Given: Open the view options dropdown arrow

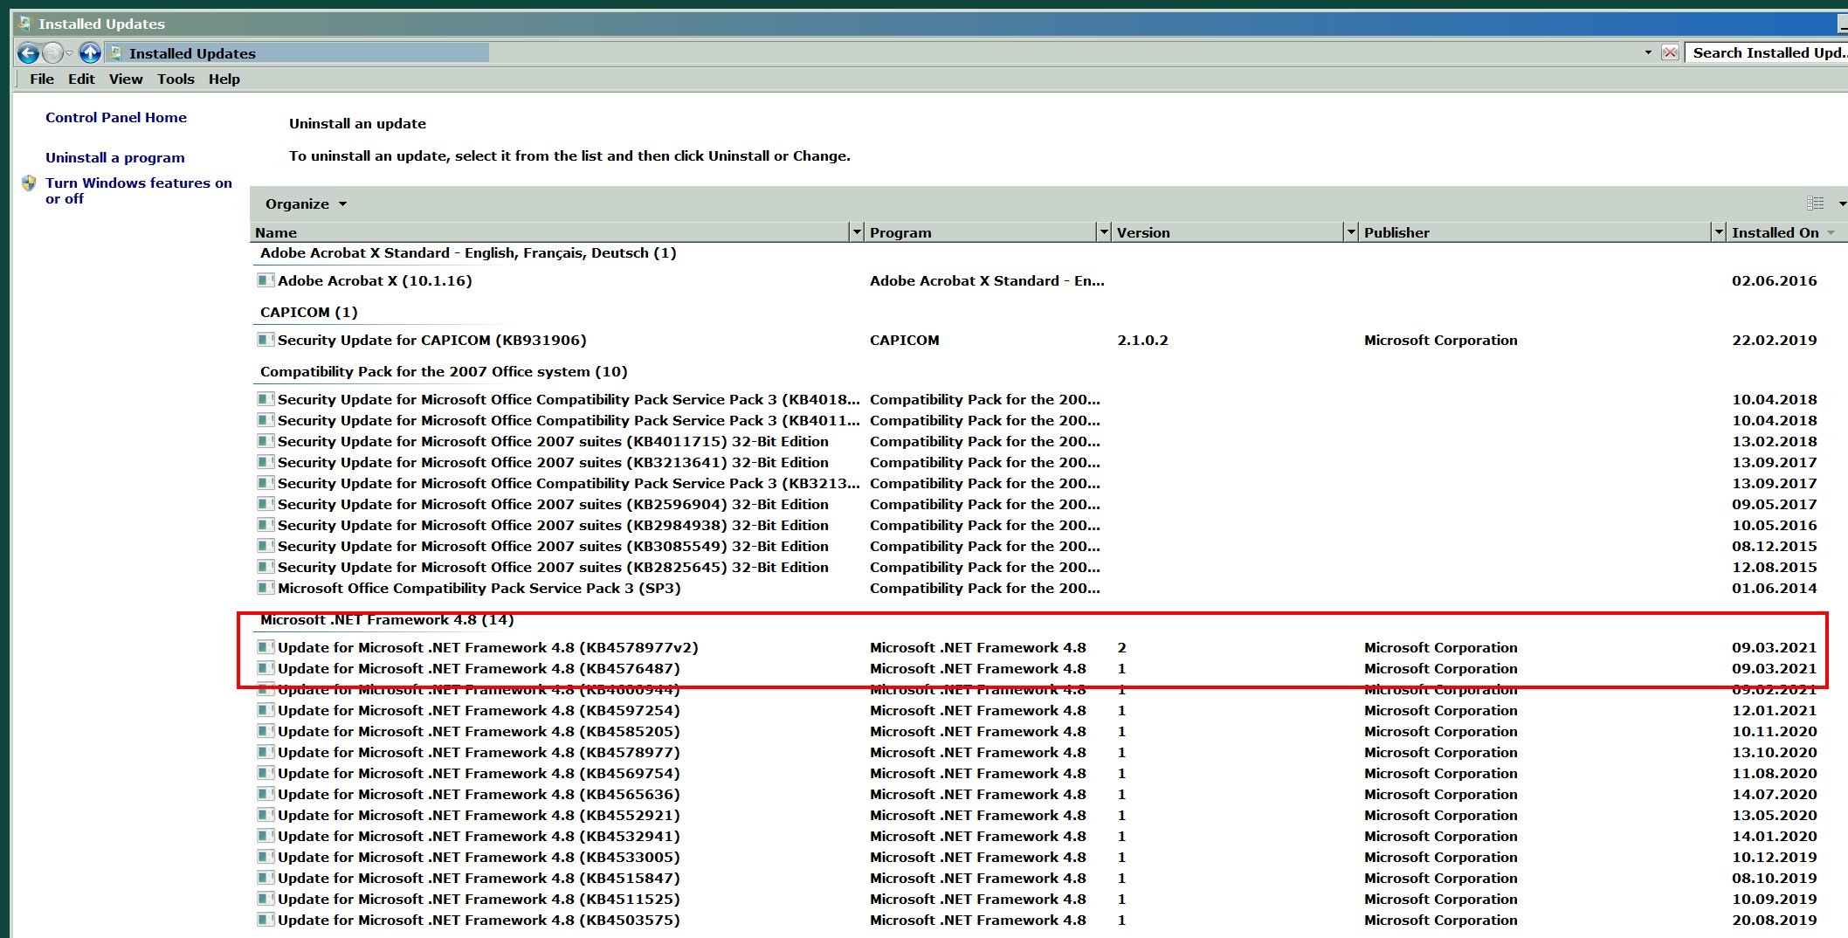Looking at the screenshot, I should 1841,203.
